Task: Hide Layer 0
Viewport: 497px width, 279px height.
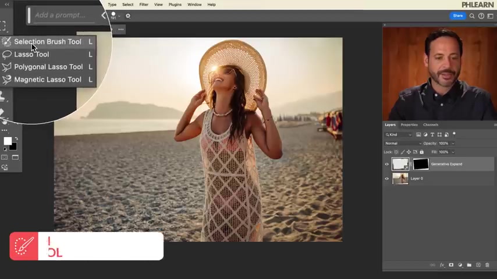Action: click(x=386, y=178)
